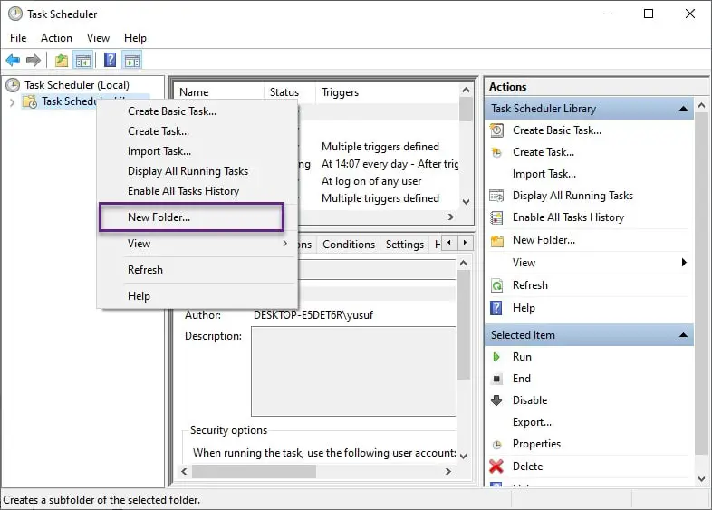
Task: Click the blue Help toolbar icon
Action: coord(110,60)
